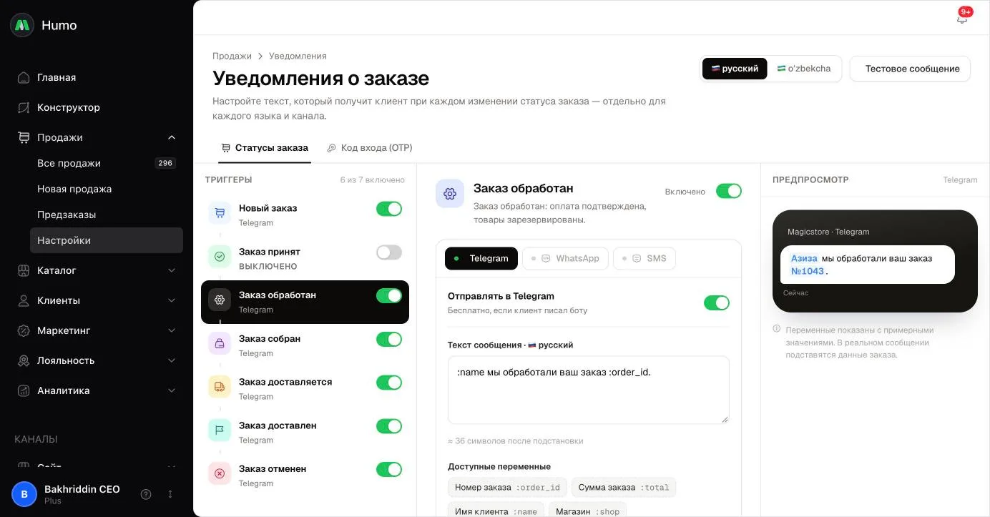Click the Humo logo icon
This screenshot has width=990, height=517.
coord(22,25)
